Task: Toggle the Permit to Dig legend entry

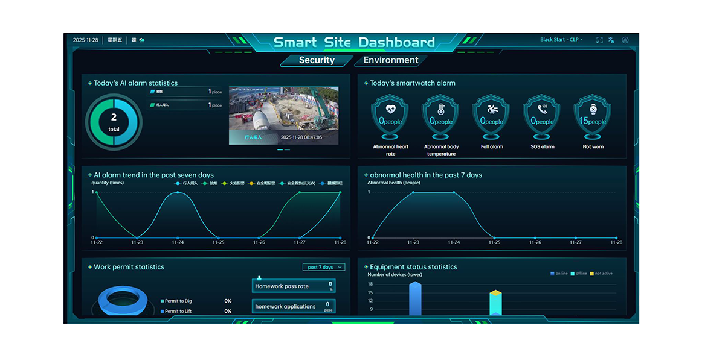Action: (178, 301)
